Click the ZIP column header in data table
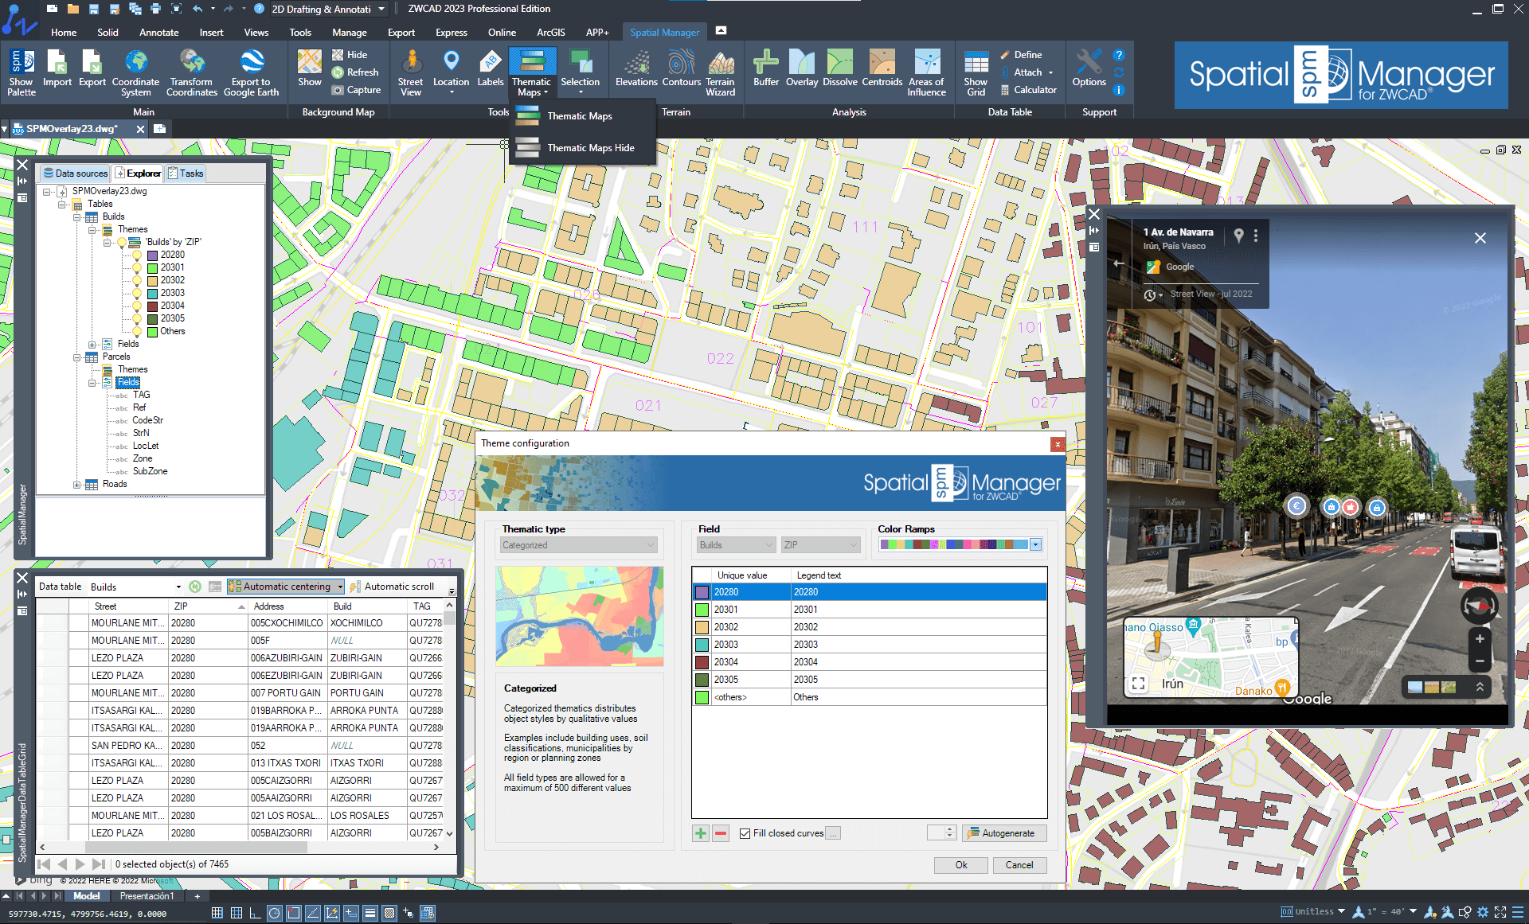Viewport: 1529px width, 924px height. pyautogui.click(x=209, y=606)
